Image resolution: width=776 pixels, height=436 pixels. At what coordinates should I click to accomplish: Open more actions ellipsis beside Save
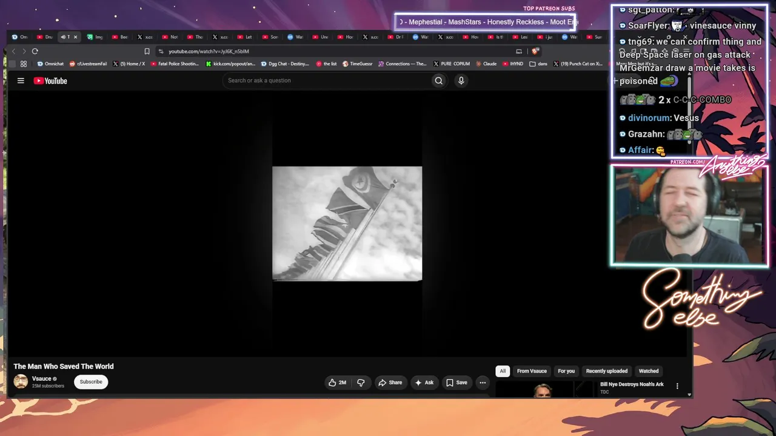click(483, 383)
